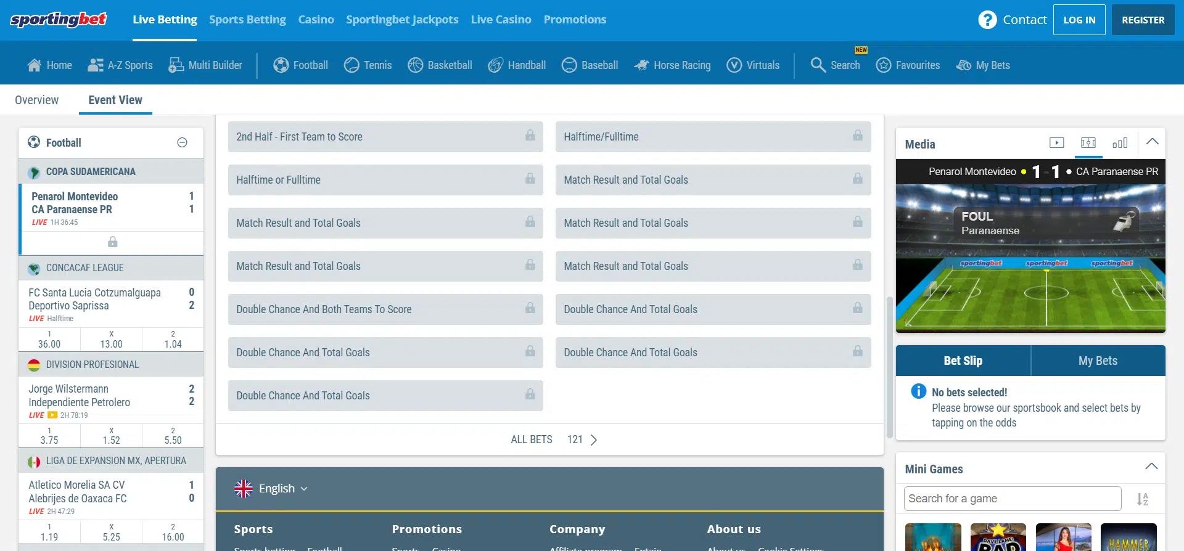
Task: Expand Halftime/Fulltime market
Action: 713,137
